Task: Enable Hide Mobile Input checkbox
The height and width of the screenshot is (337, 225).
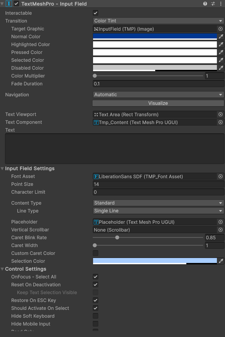Action: point(96,324)
